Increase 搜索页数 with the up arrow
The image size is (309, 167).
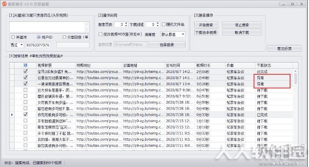(x=126, y=23)
